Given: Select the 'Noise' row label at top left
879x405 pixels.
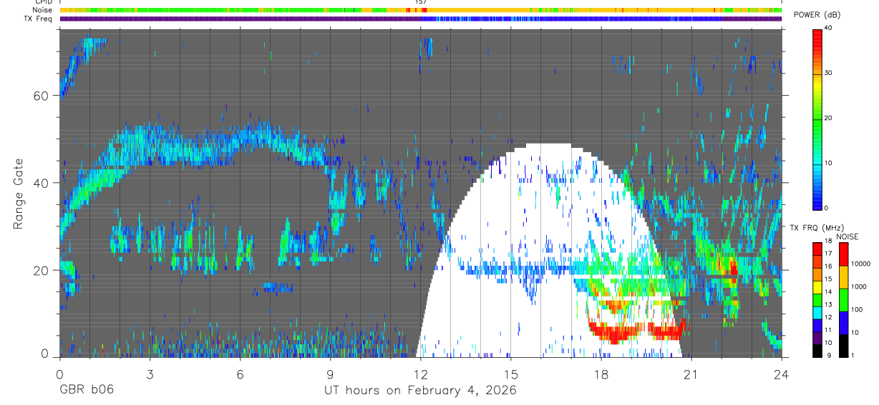Looking at the screenshot, I should tap(43, 10).
